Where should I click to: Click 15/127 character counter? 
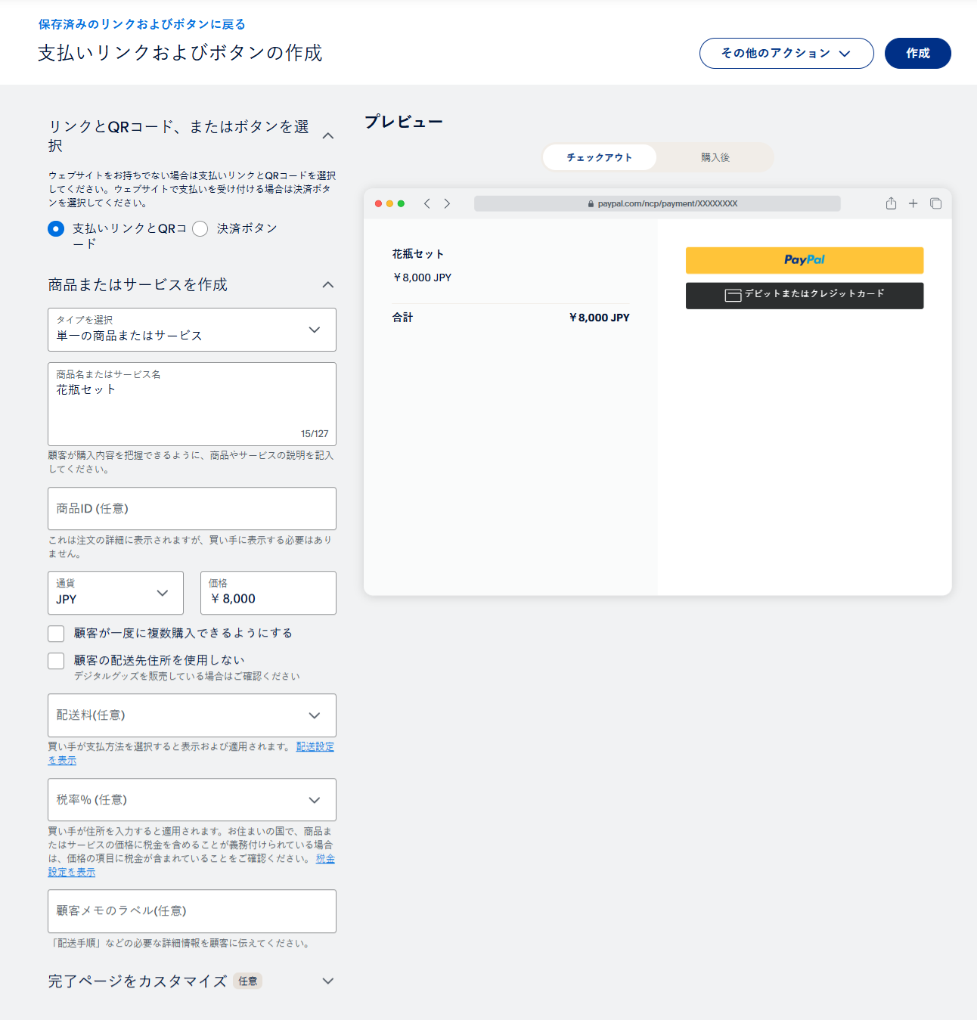click(x=315, y=434)
